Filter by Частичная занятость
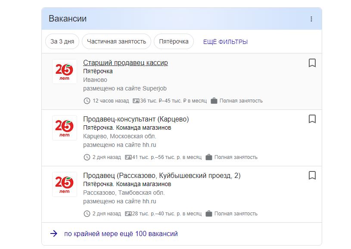 [x=116, y=41]
